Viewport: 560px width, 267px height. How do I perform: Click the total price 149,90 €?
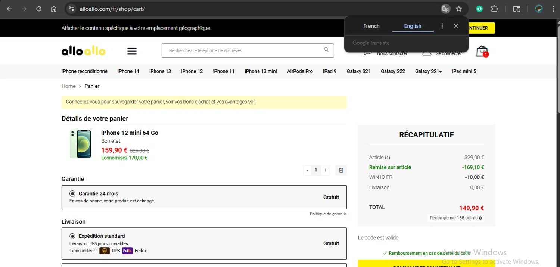[472, 208]
